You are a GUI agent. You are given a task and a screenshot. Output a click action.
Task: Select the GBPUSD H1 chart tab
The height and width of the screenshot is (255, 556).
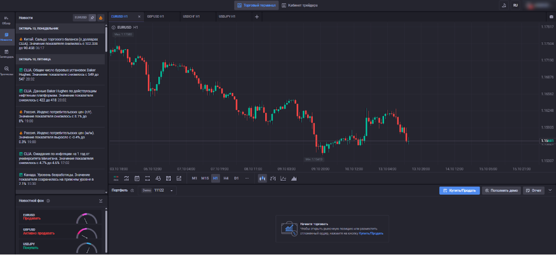coord(156,17)
